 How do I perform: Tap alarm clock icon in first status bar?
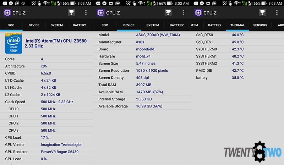(x=33, y=3)
